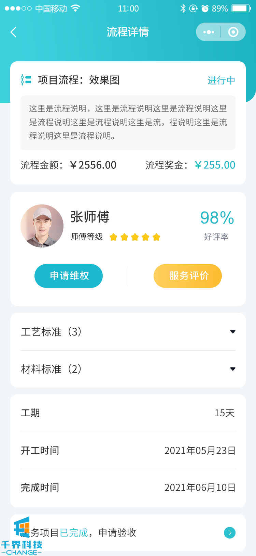Screen dimensions: 256x556
Task: Tap the back arrow icon
Action: (x=14, y=32)
